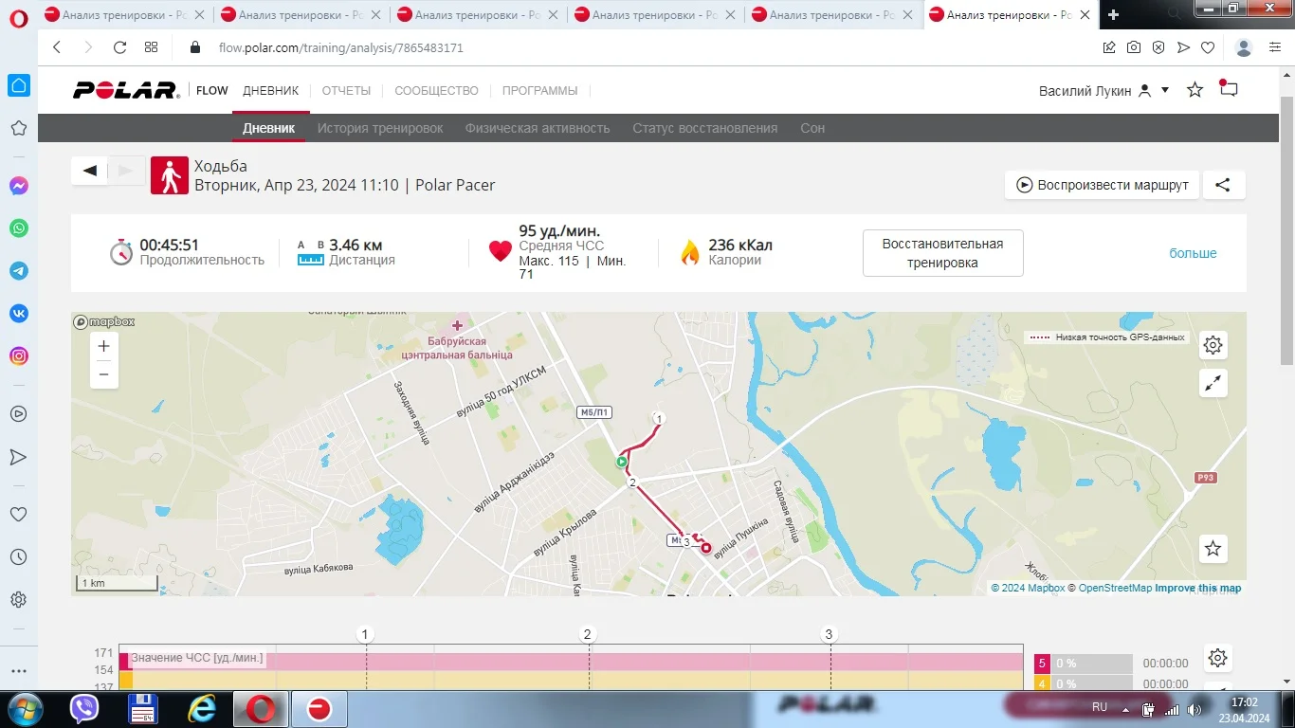Open the Opera profile avatar icon
Screen dimensions: 1295x728
tap(1245, 47)
